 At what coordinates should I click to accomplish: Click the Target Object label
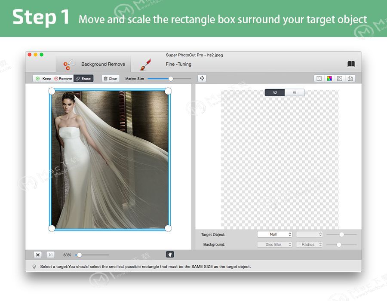(x=213, y=234)
